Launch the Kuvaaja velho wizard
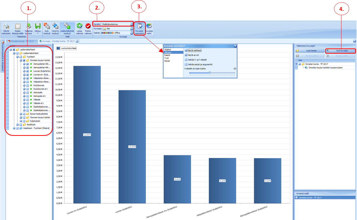Viewport: 357px width, 220px height. pyautogui.click(x=149, y=29)
